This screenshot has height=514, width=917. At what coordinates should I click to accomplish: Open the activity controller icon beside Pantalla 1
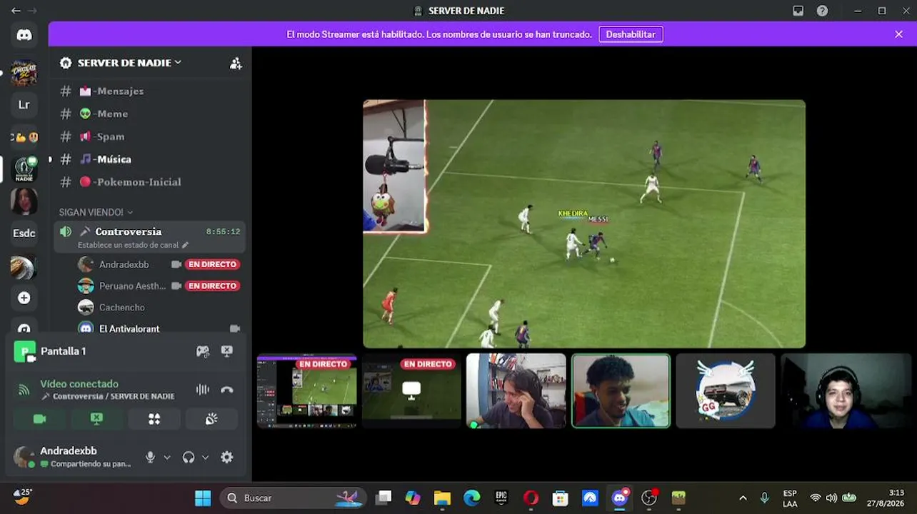point(203,351)
